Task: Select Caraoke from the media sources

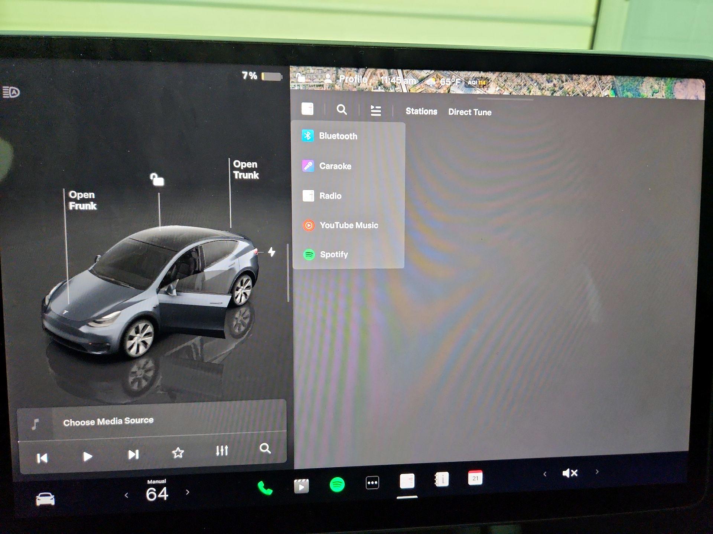Action: coord(335,166)
